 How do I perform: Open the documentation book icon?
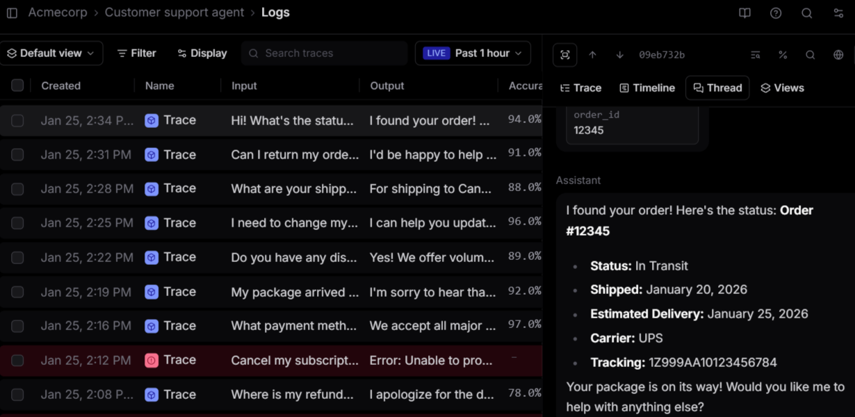tap(744, 13)
